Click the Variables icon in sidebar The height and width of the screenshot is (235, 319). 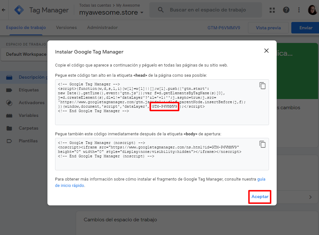(9, 116)
